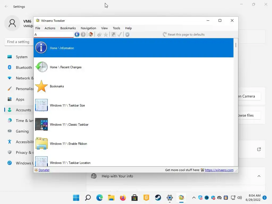Click the external link icon in Settings
Image resolution: width=272 pixels, height=204 pixels.
coord(259,149)
